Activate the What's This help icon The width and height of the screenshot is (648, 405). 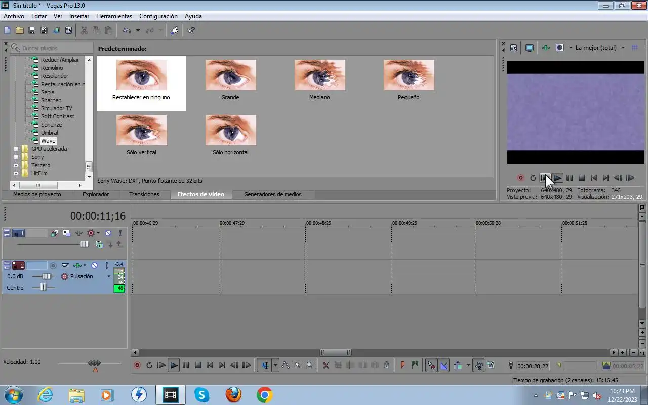(191, 30)
